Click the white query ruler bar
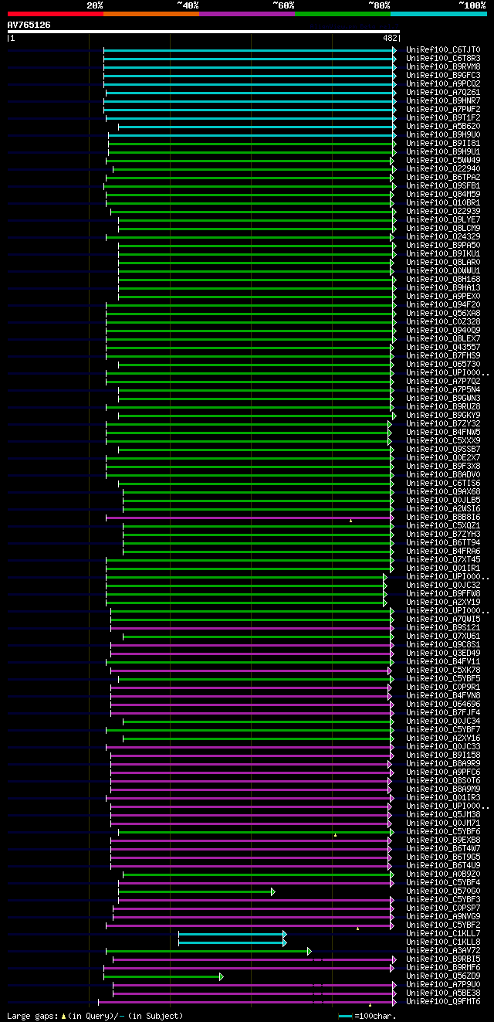The height and width of the screenshot is (1022, 494). (x=204, y=32)
